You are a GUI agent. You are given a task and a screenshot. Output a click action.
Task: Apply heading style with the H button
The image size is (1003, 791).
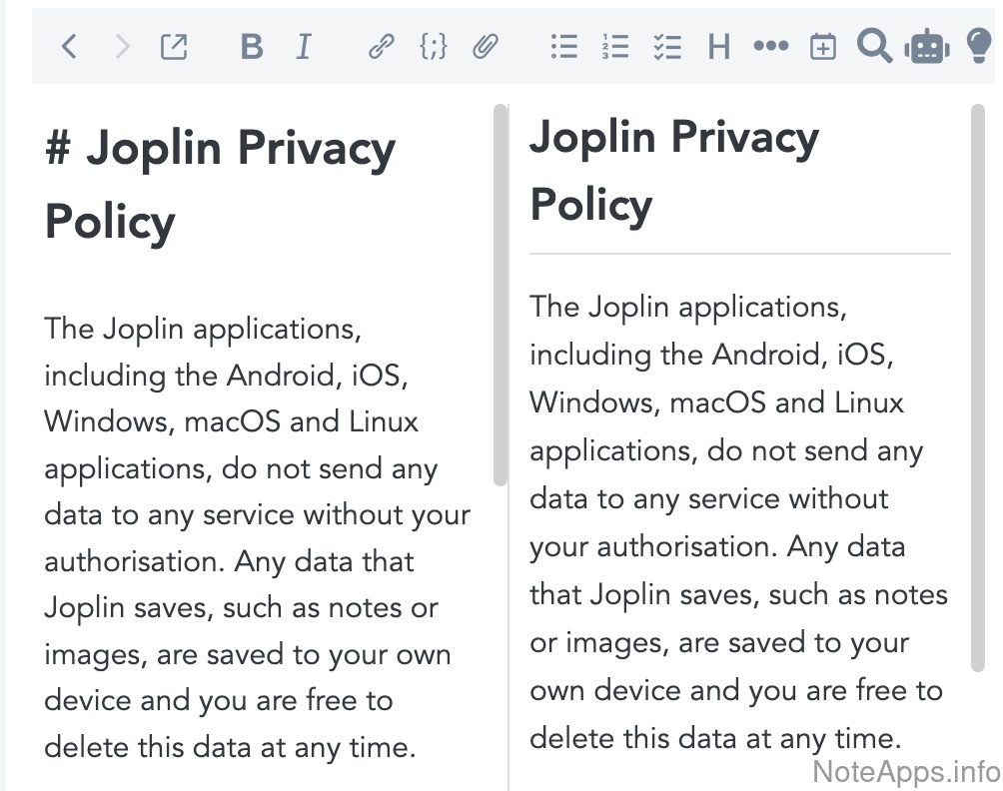[718, 46]
